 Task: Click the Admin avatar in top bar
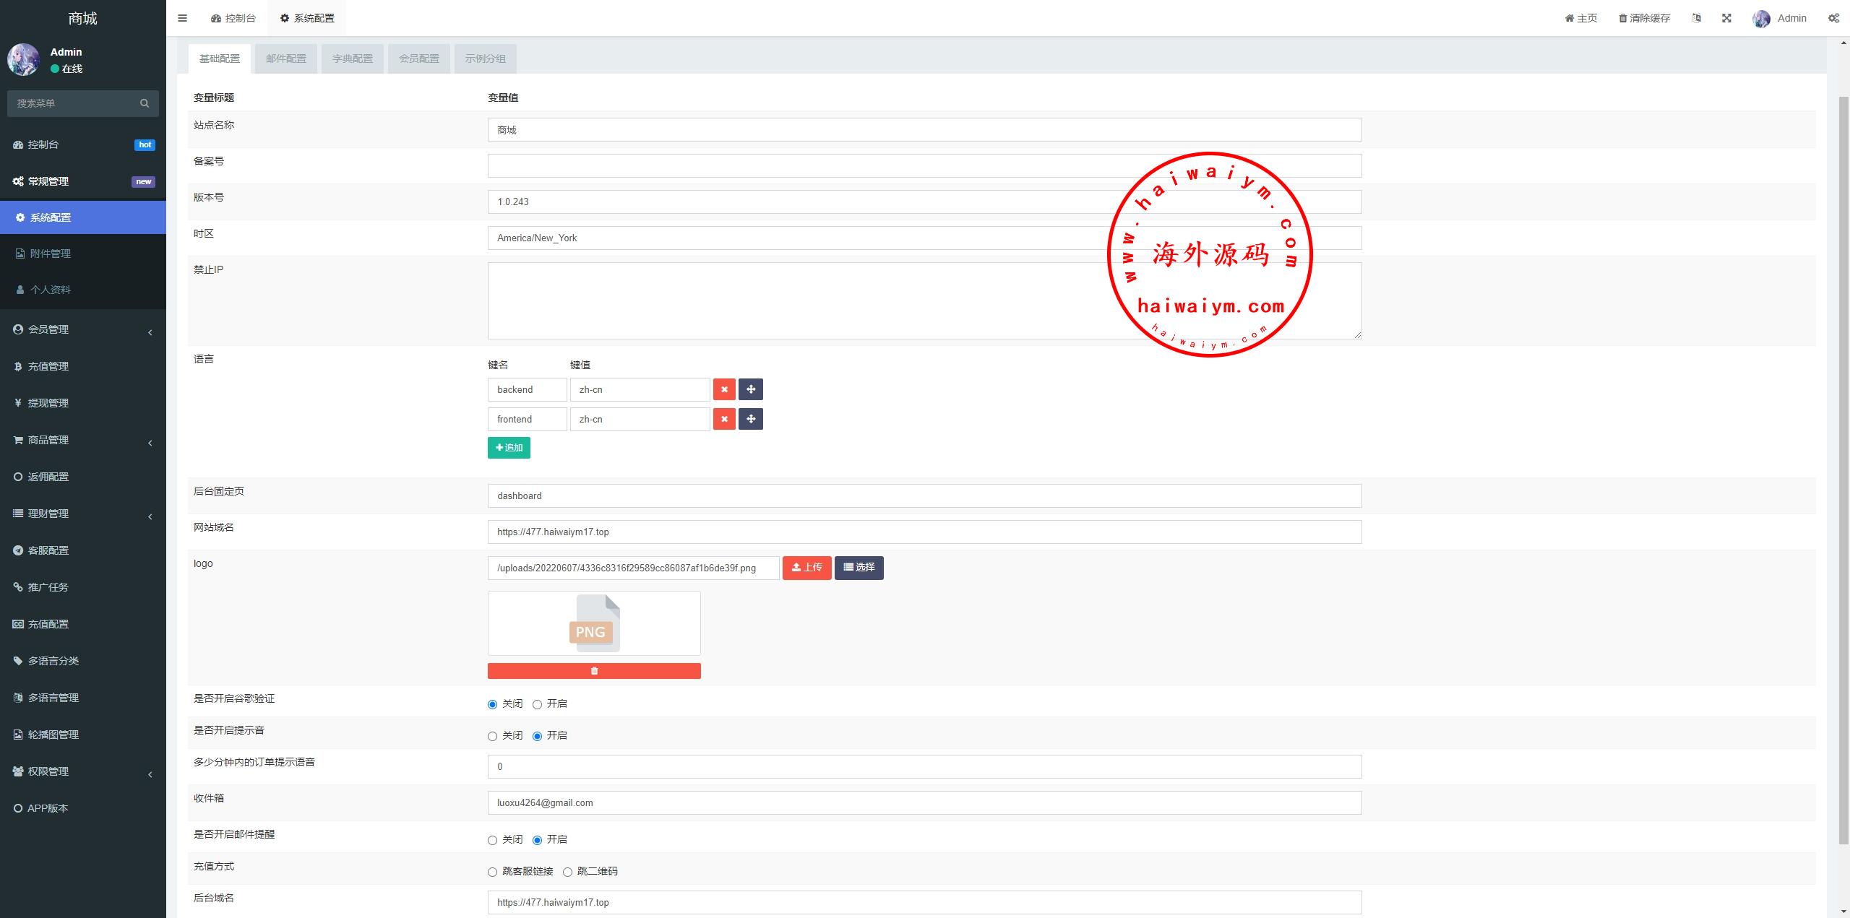(1761, 18)
